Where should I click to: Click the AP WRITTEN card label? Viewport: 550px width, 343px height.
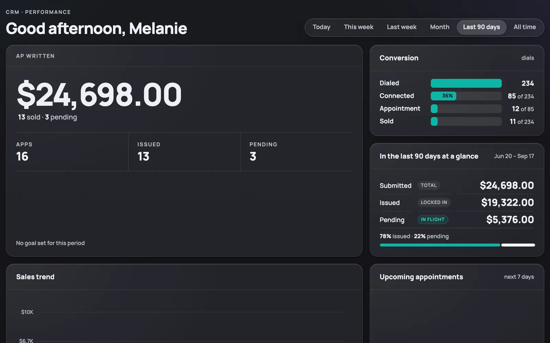point(35,56)
